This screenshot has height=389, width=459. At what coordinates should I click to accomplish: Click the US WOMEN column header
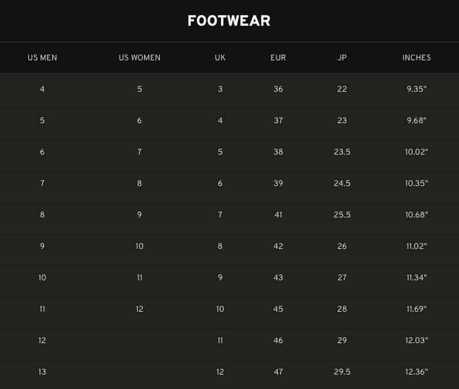coord(139,58)
